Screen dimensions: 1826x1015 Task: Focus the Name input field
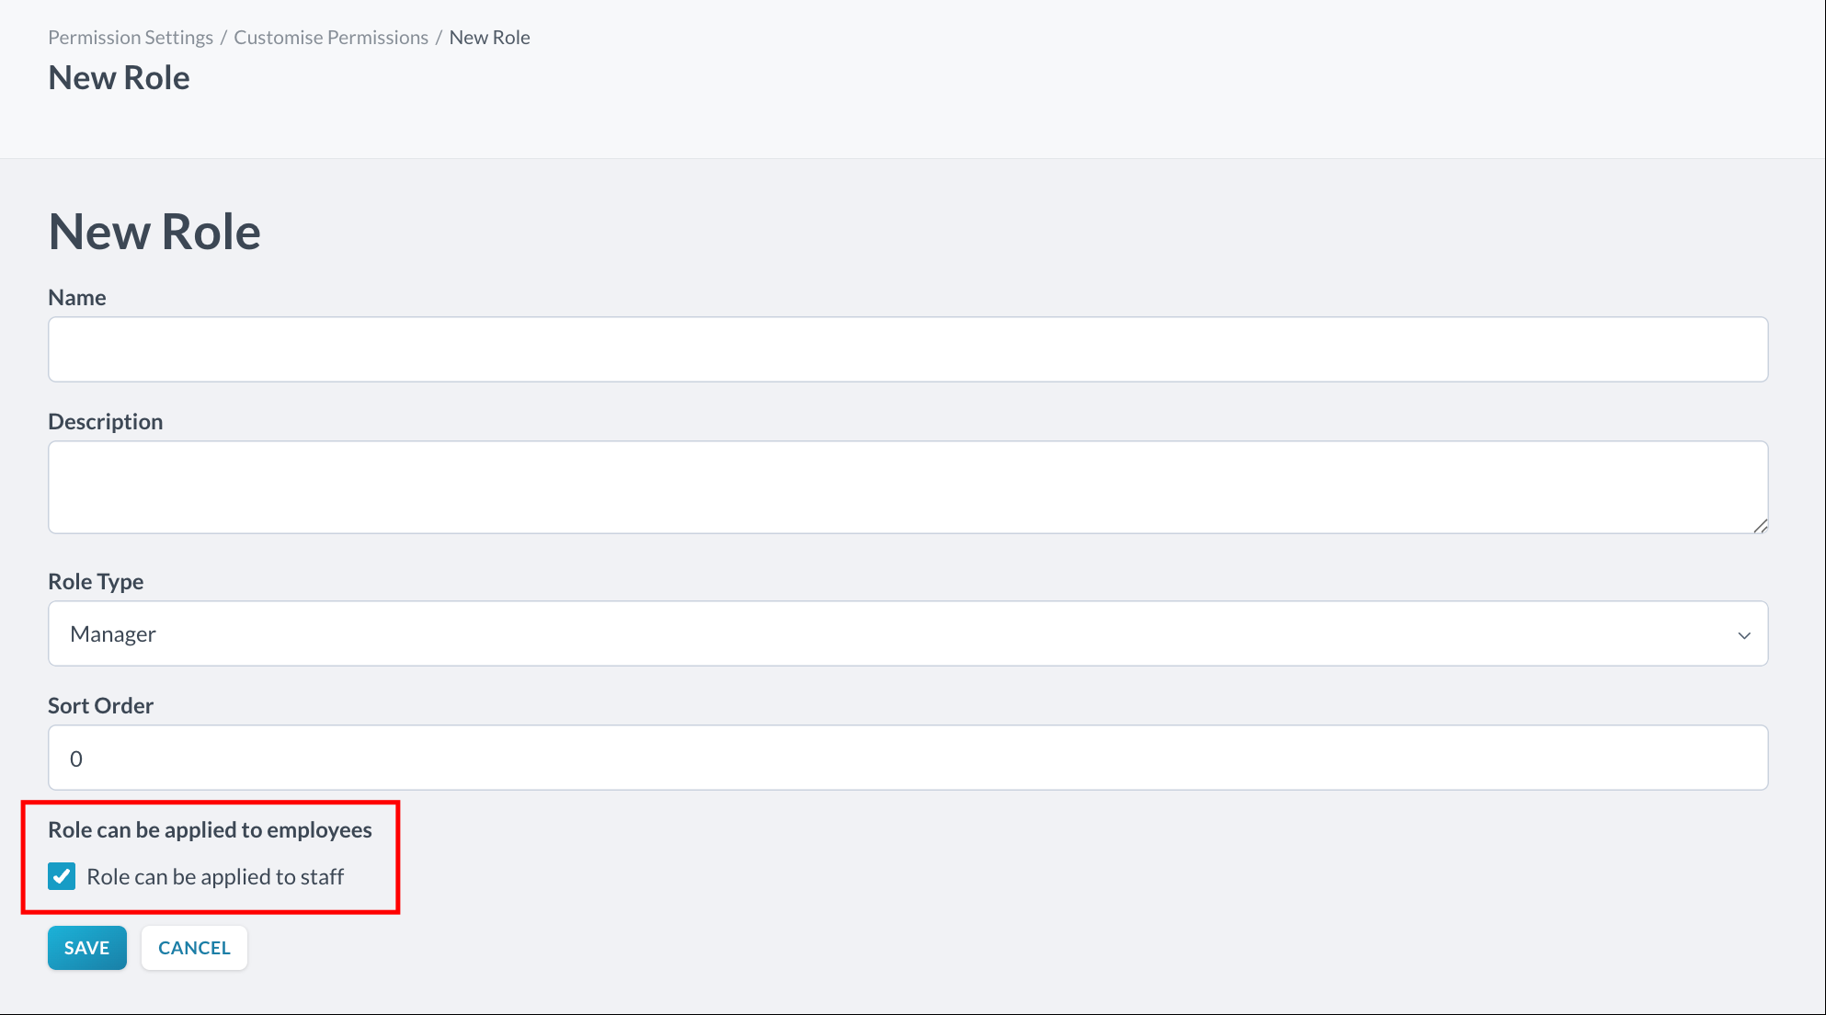click(x=907, y=349)
